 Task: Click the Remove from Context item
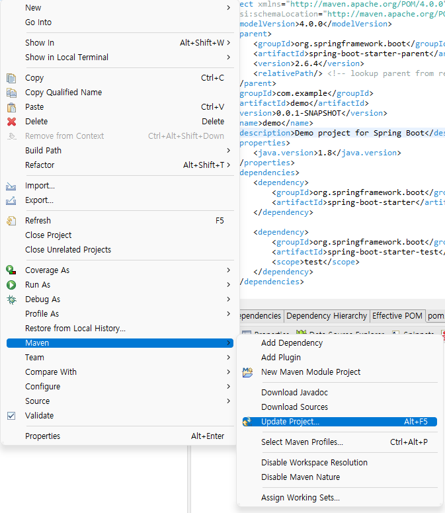[120, 136]
